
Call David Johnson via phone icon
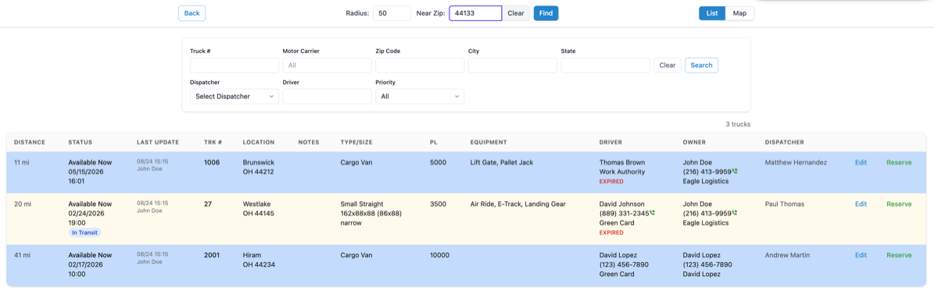[x=652, y=213]
